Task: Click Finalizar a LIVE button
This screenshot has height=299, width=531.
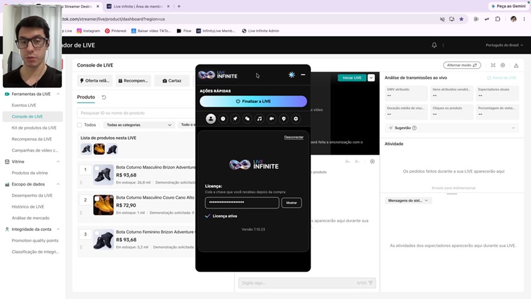Action: [x=253, y=102]
